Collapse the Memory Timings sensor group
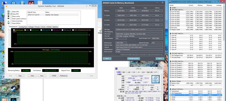 click(170, 81)
